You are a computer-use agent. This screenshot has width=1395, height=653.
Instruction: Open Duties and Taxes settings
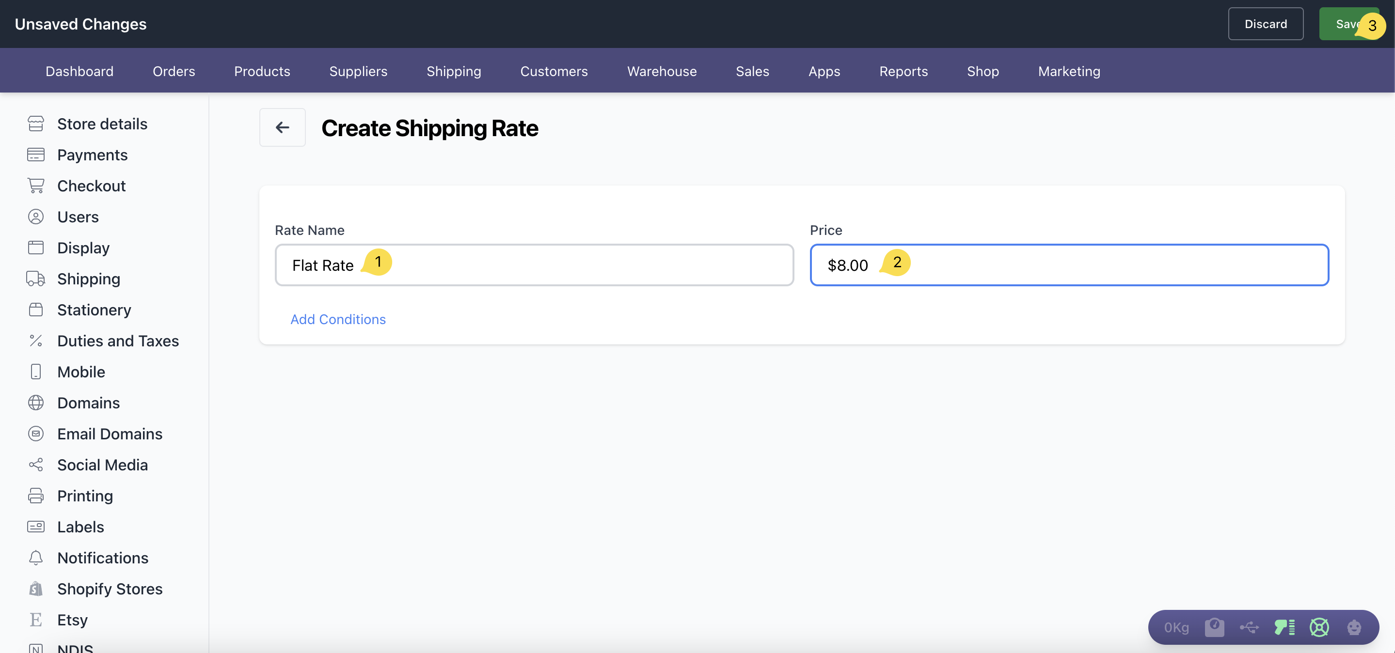point(117,341)
